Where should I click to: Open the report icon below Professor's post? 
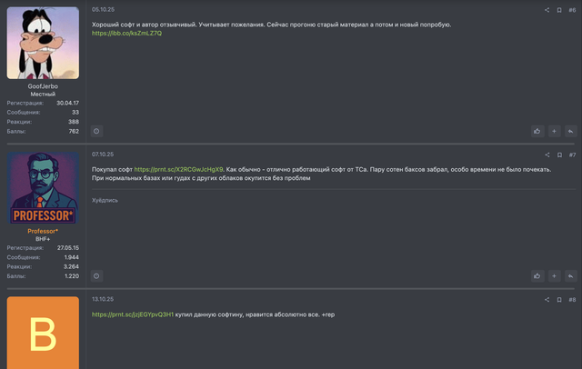[x=97, y=275]
